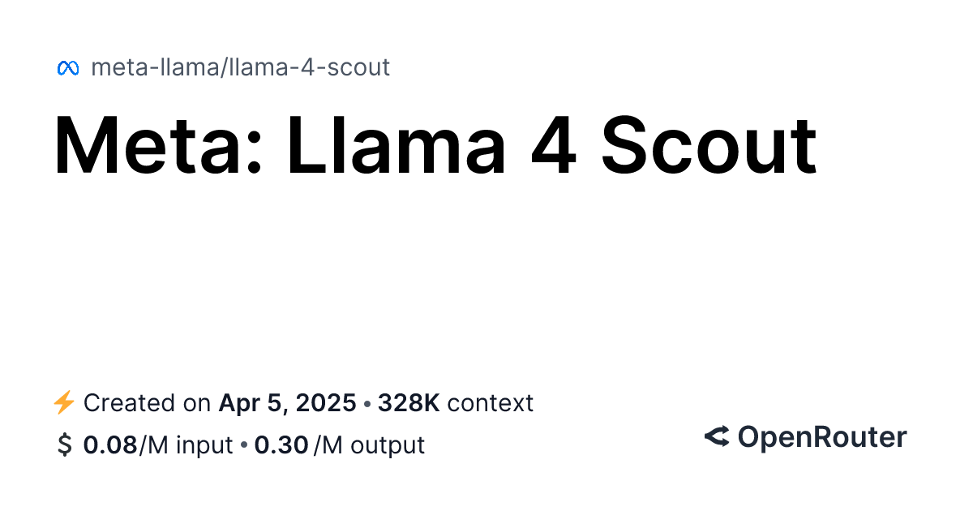Image resolution: width=973 pixels, height=511 pixels.
Task: Click the numeral "4" in the title
Action: pyautogui.click(x=553, y=146)
